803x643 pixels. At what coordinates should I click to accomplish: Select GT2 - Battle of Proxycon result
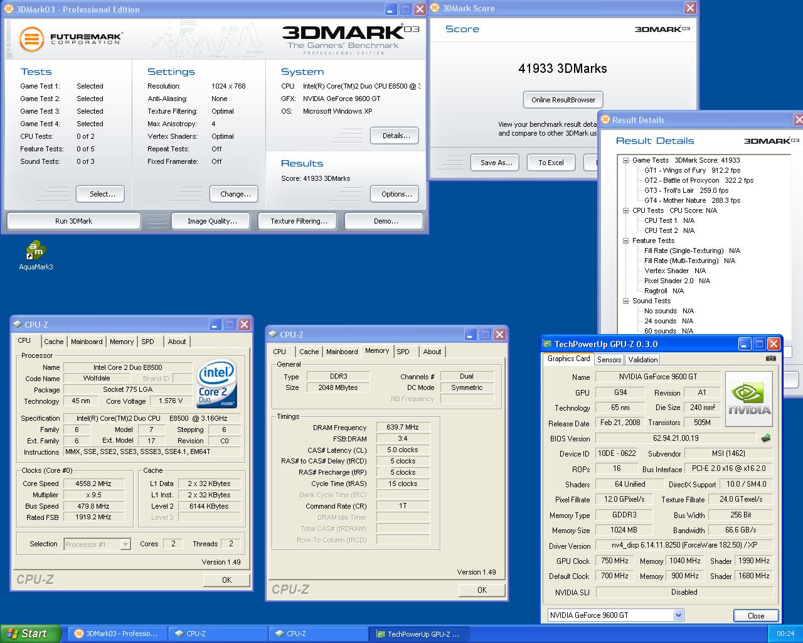point(699,180)
